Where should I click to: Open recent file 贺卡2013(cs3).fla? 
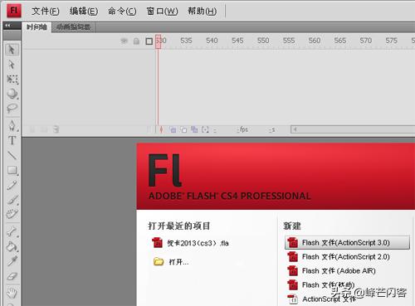(x=190, y=243)
